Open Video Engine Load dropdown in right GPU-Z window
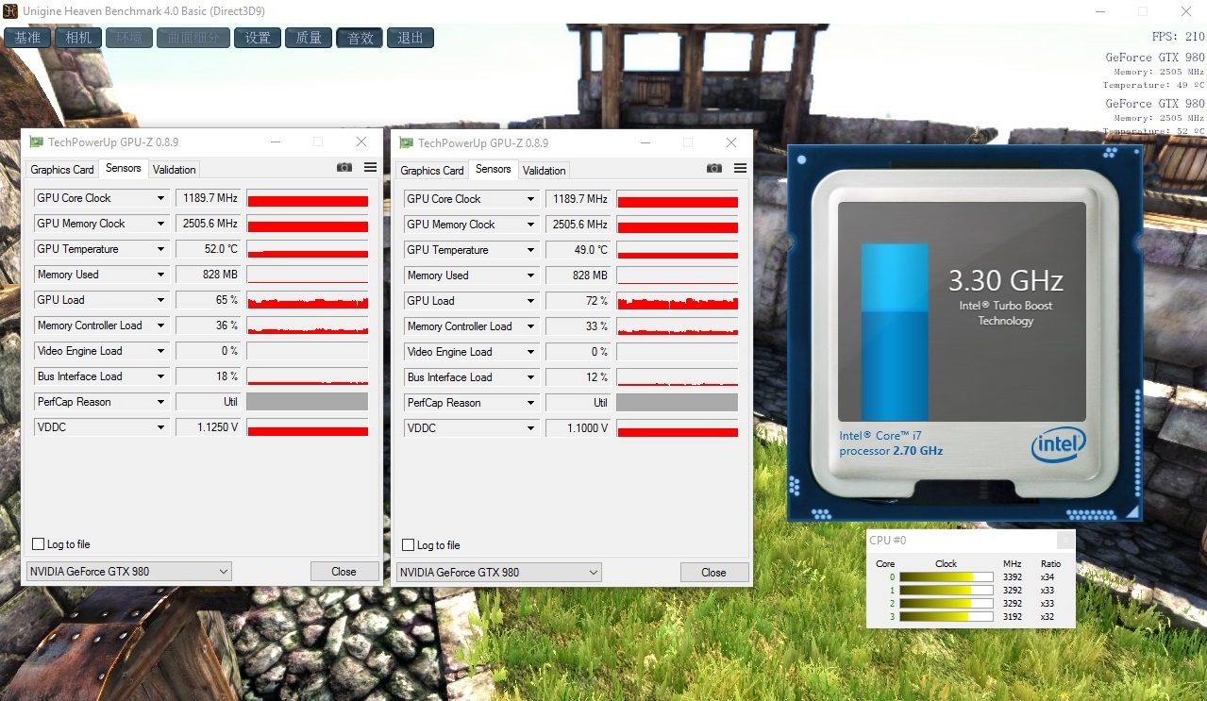The height and width of the screenshot is (701, 1207). tap(531, 352)
